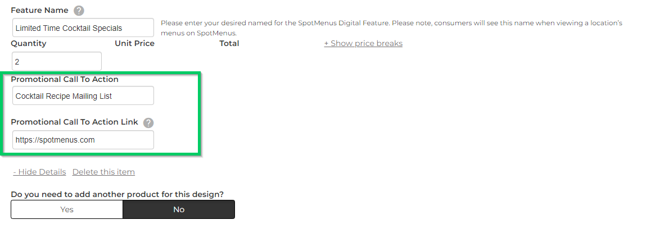This screenshot has width=651, height=247.
Task: Select the https://spotmenus.com link field
Action: pos(83,140)
